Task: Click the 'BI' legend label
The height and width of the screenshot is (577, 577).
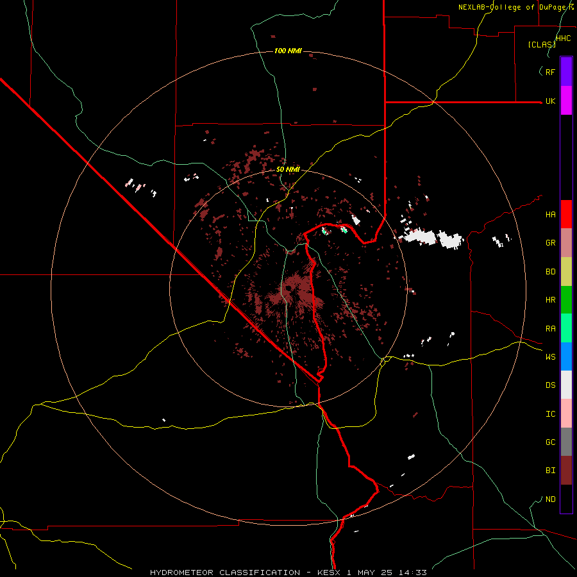Action: pos(550,471)
